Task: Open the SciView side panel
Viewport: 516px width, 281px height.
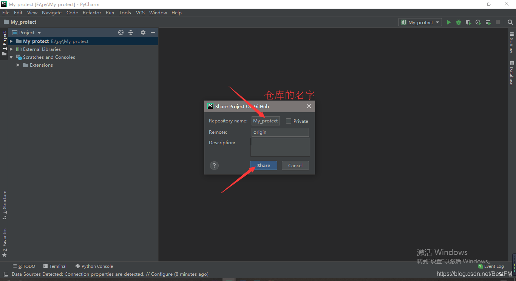Action: (x=511, y=42)
